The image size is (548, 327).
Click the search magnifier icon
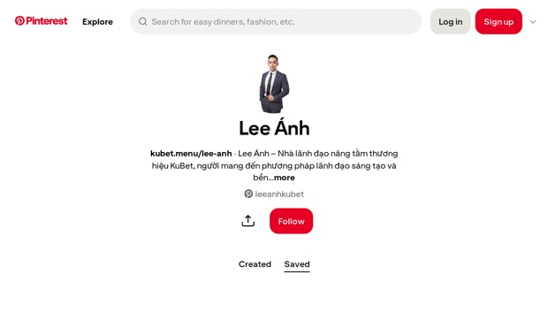(142, 22)
